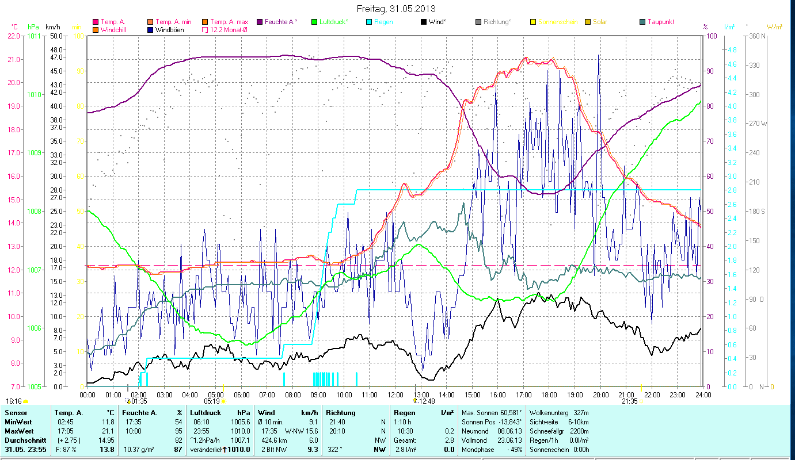This screenshot has width=795, height=460.
Task: Click the chart title Freitag, 31.05.2013
Action: click(397, 9)
